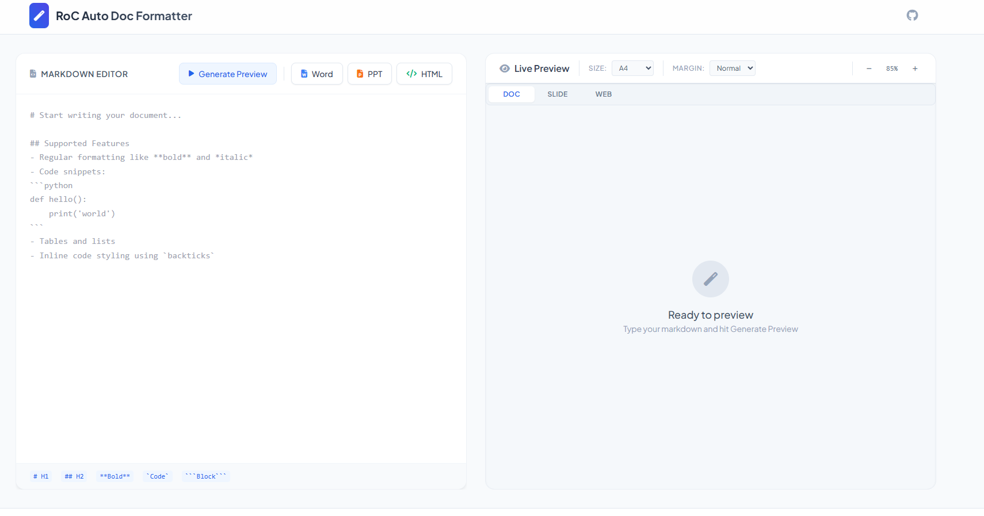Open the MARGIN dropdown
This screenshot has width=984, height=516.
click(732, 68)
